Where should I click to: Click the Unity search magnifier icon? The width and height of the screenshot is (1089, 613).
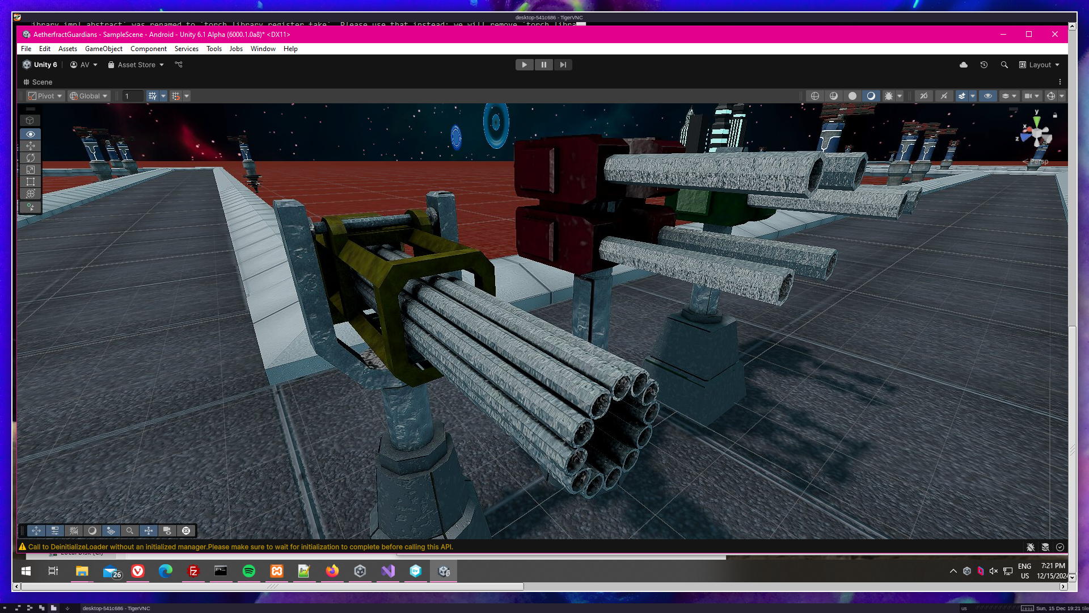[x=1004, y=65]
